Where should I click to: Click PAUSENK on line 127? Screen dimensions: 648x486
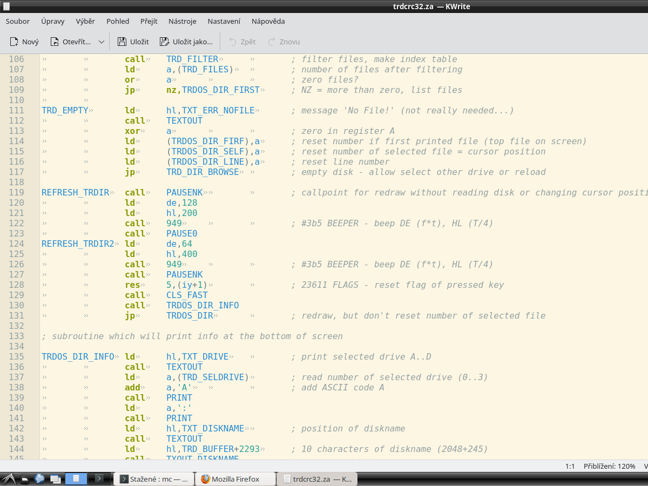click(x=185, y=275)
